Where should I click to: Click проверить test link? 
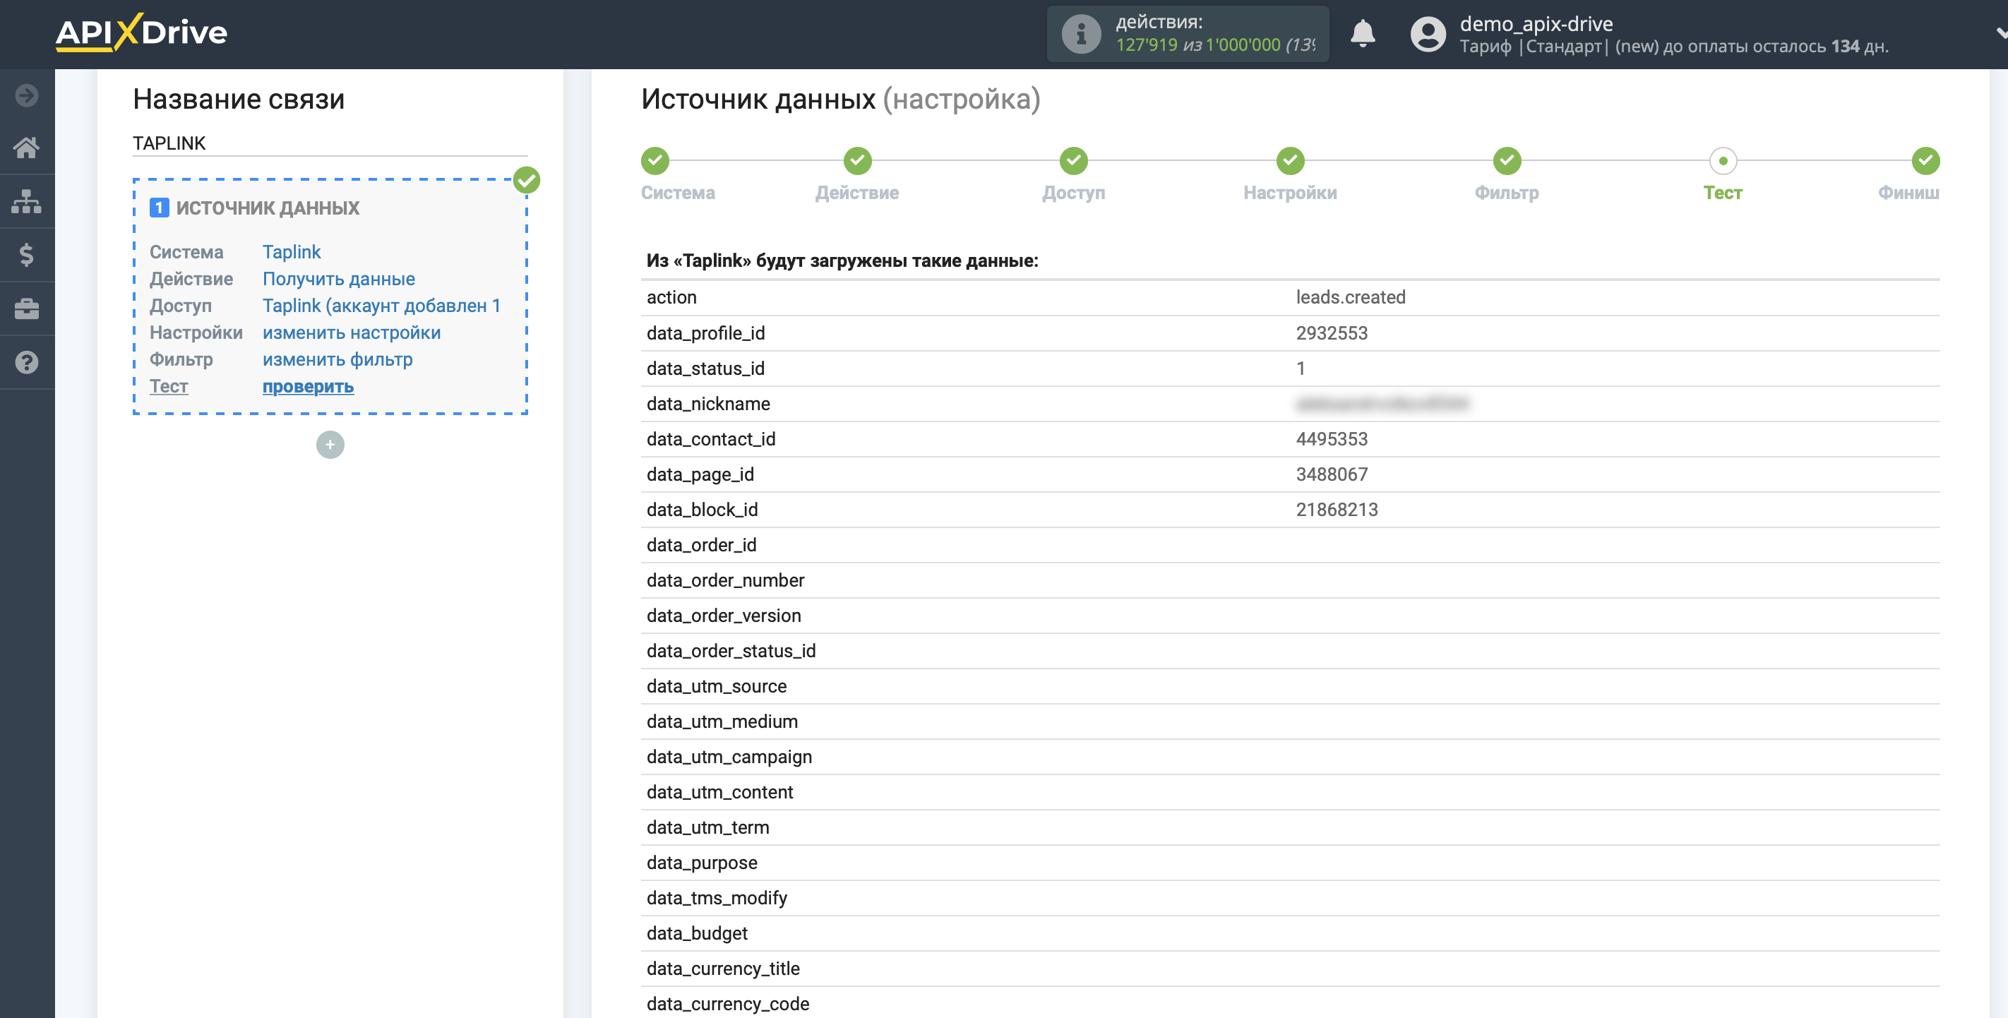[308, 386]
